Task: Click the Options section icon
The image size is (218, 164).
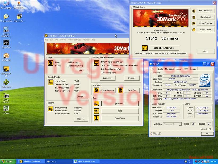Action: (x=51, y=109)
